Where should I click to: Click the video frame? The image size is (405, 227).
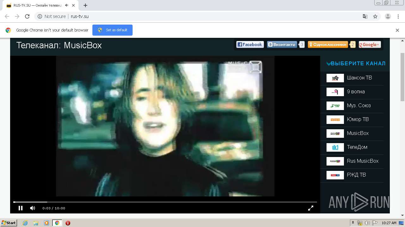point(165,126)
